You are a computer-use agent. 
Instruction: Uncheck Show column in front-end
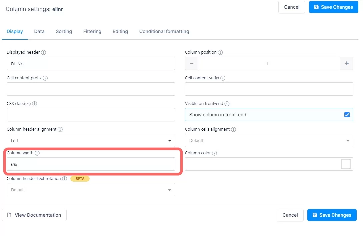tap(347, 114)
